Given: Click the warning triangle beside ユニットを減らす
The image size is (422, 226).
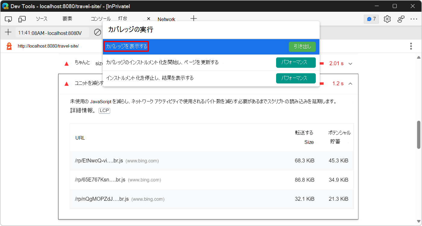Looking at the screenshot, I should click(66, 83).
